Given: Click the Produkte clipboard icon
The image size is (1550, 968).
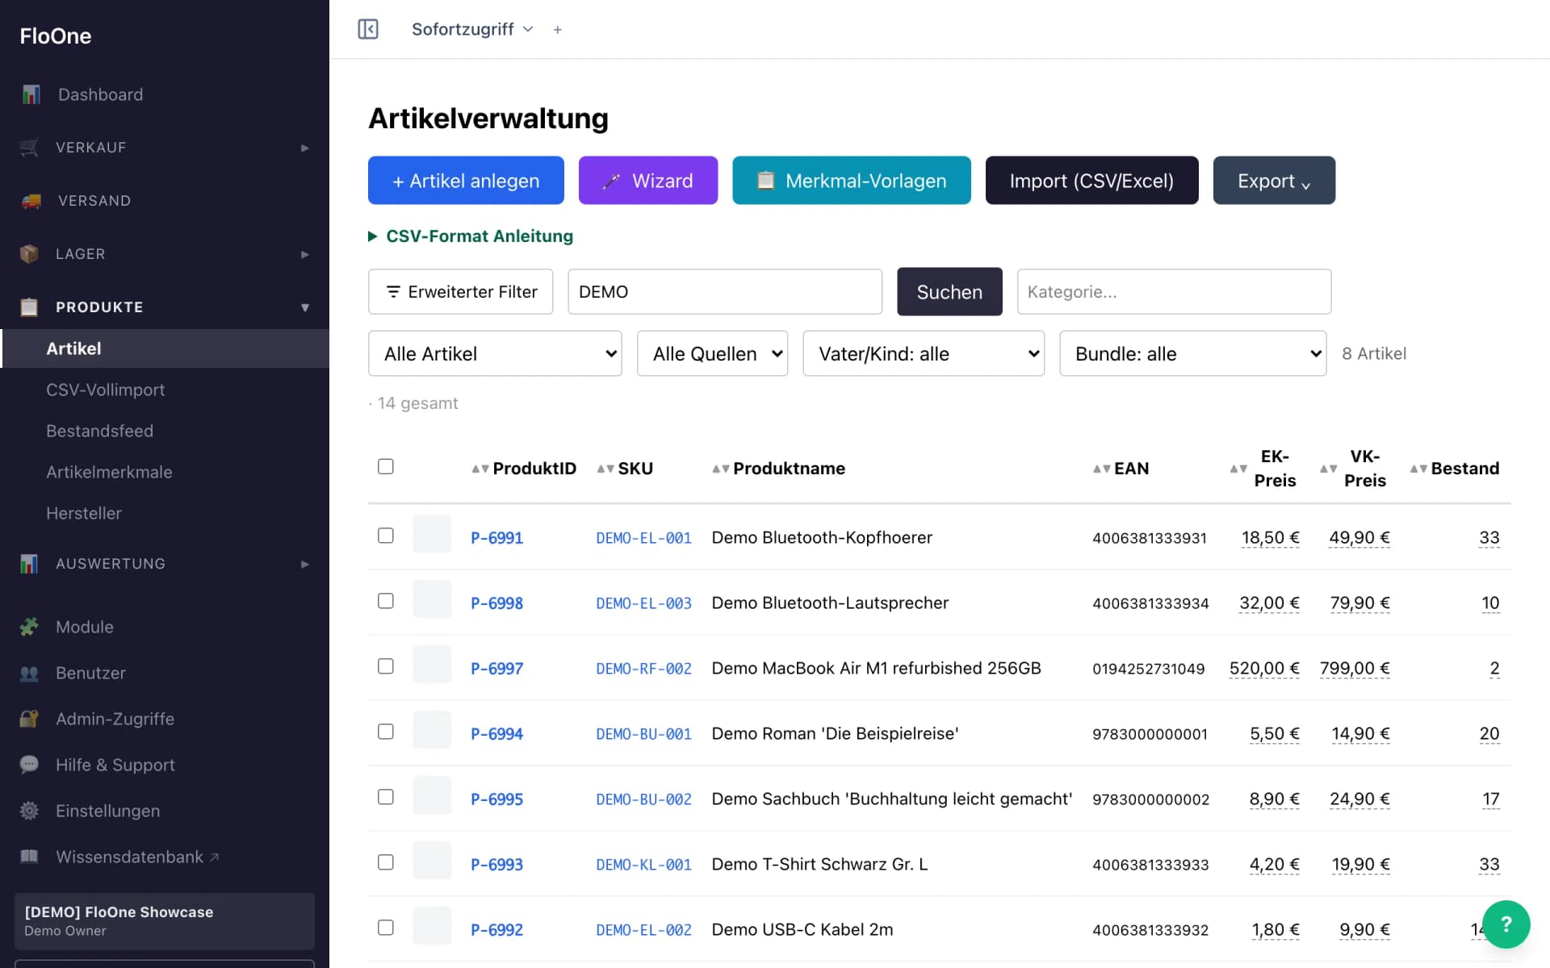Looking at the screenshot, I should point(29,307).
